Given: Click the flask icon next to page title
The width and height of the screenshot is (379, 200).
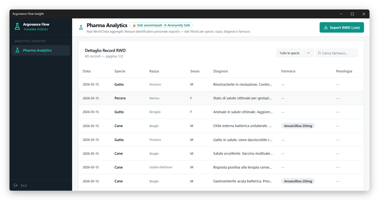Looking at the screenshot, I should tap(81, 27).
